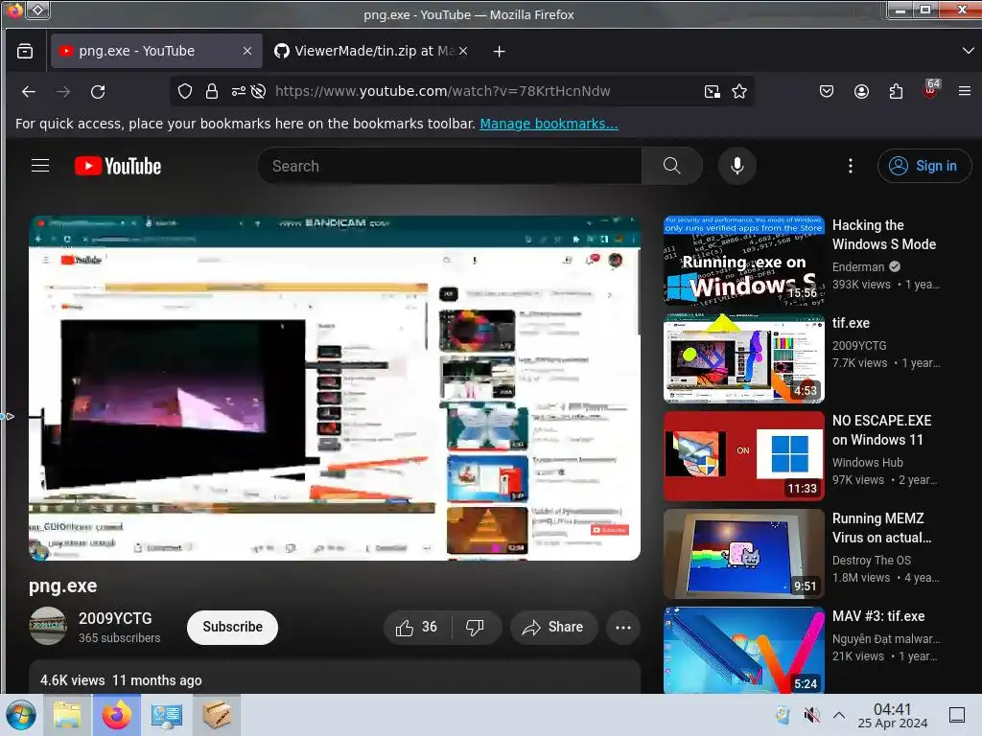This screenshot has width=982, height=736.
Task: Switch to ViewerMade/tin.zip GitHub tab
Action: [372, 52]
